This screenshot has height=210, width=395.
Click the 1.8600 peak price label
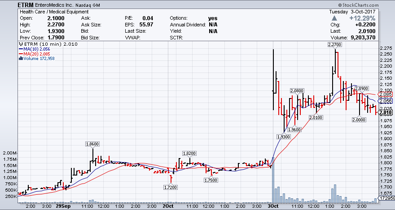click(x=92, y=144)
